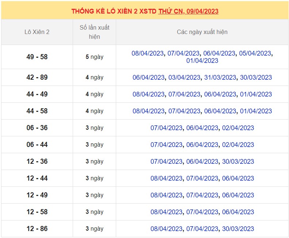Click the Các ngày xuất hiện column header
Screen dimensions: 289x238
[x=202, y=32]
